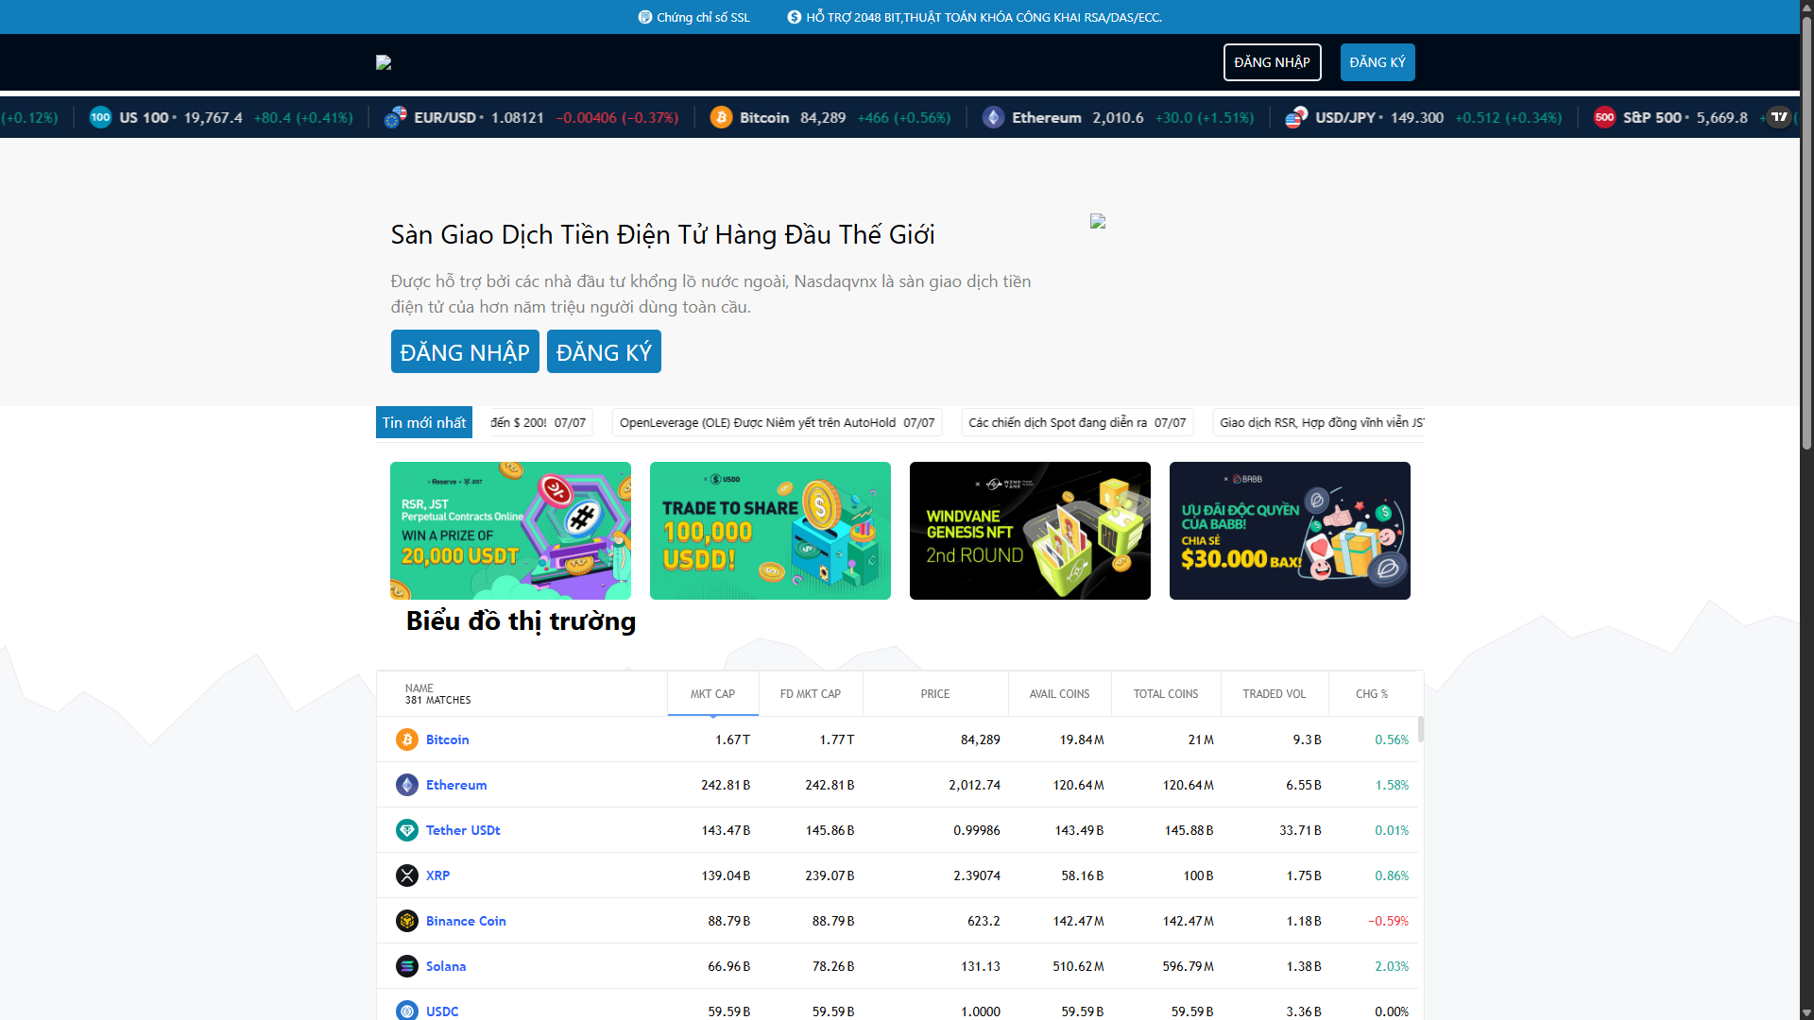Click the SSL certificate icon in top bar
Image resolution: width=1814 pixels, height=1020 pixels.
tap(644, 16)
